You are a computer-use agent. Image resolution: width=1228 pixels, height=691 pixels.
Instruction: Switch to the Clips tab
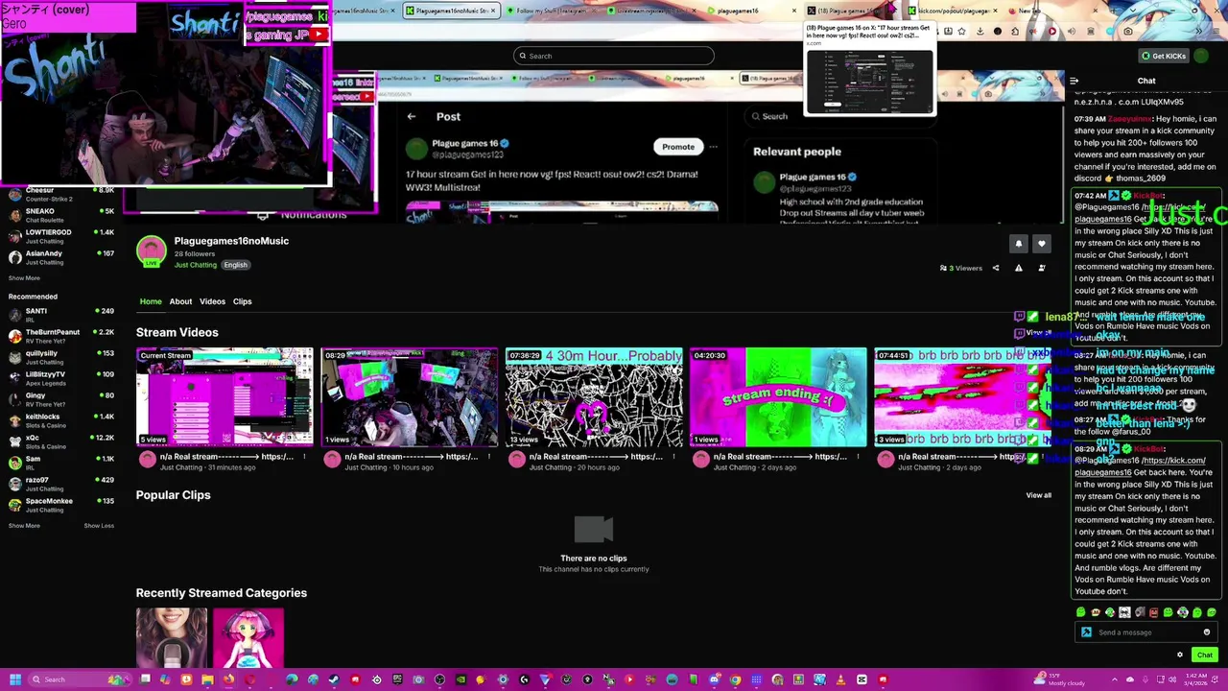coord(242,301)
